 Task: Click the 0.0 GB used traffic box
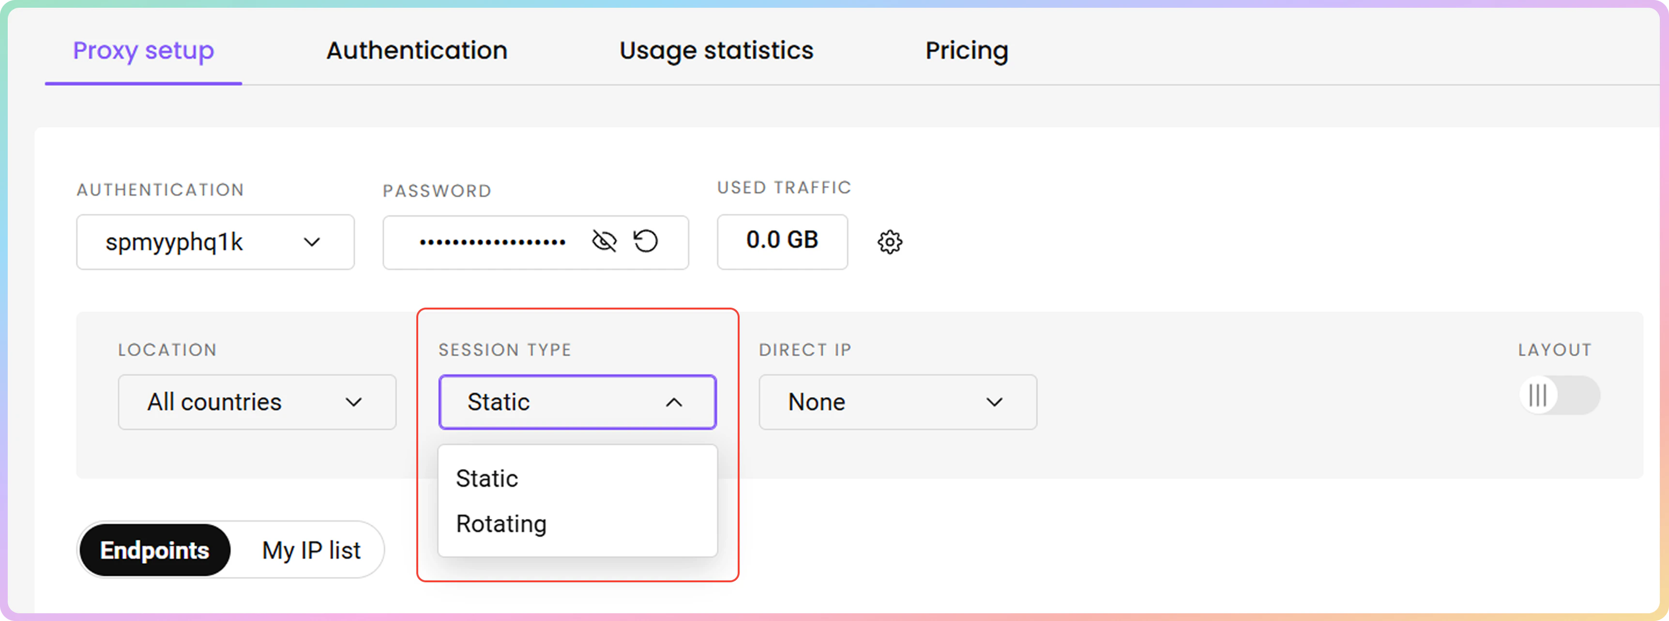pyautogui.click(x=782, y=240)
